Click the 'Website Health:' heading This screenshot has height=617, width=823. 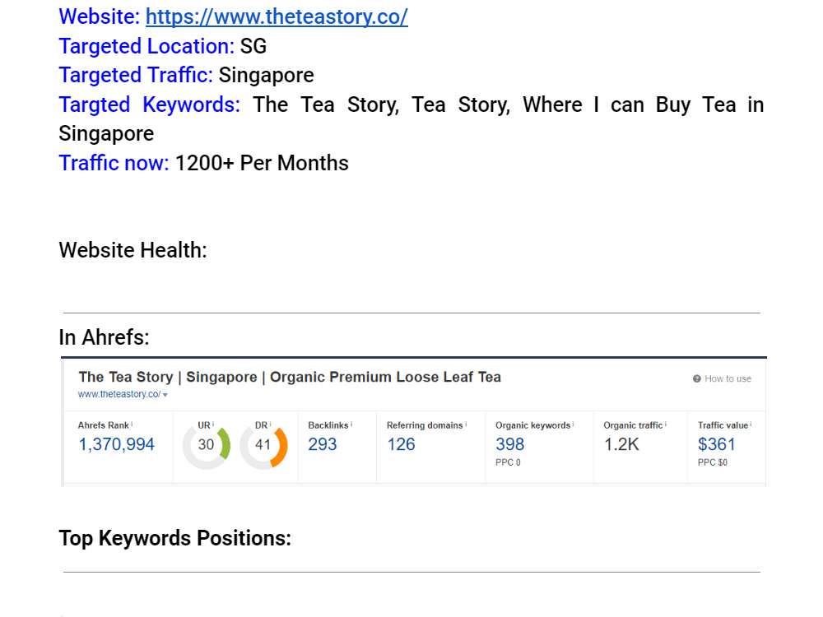(133, 250)
